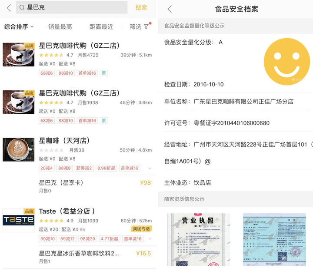
Task: Tap 品牌 badge on Taste thumbnail
Action: click(x=29, y=211)
